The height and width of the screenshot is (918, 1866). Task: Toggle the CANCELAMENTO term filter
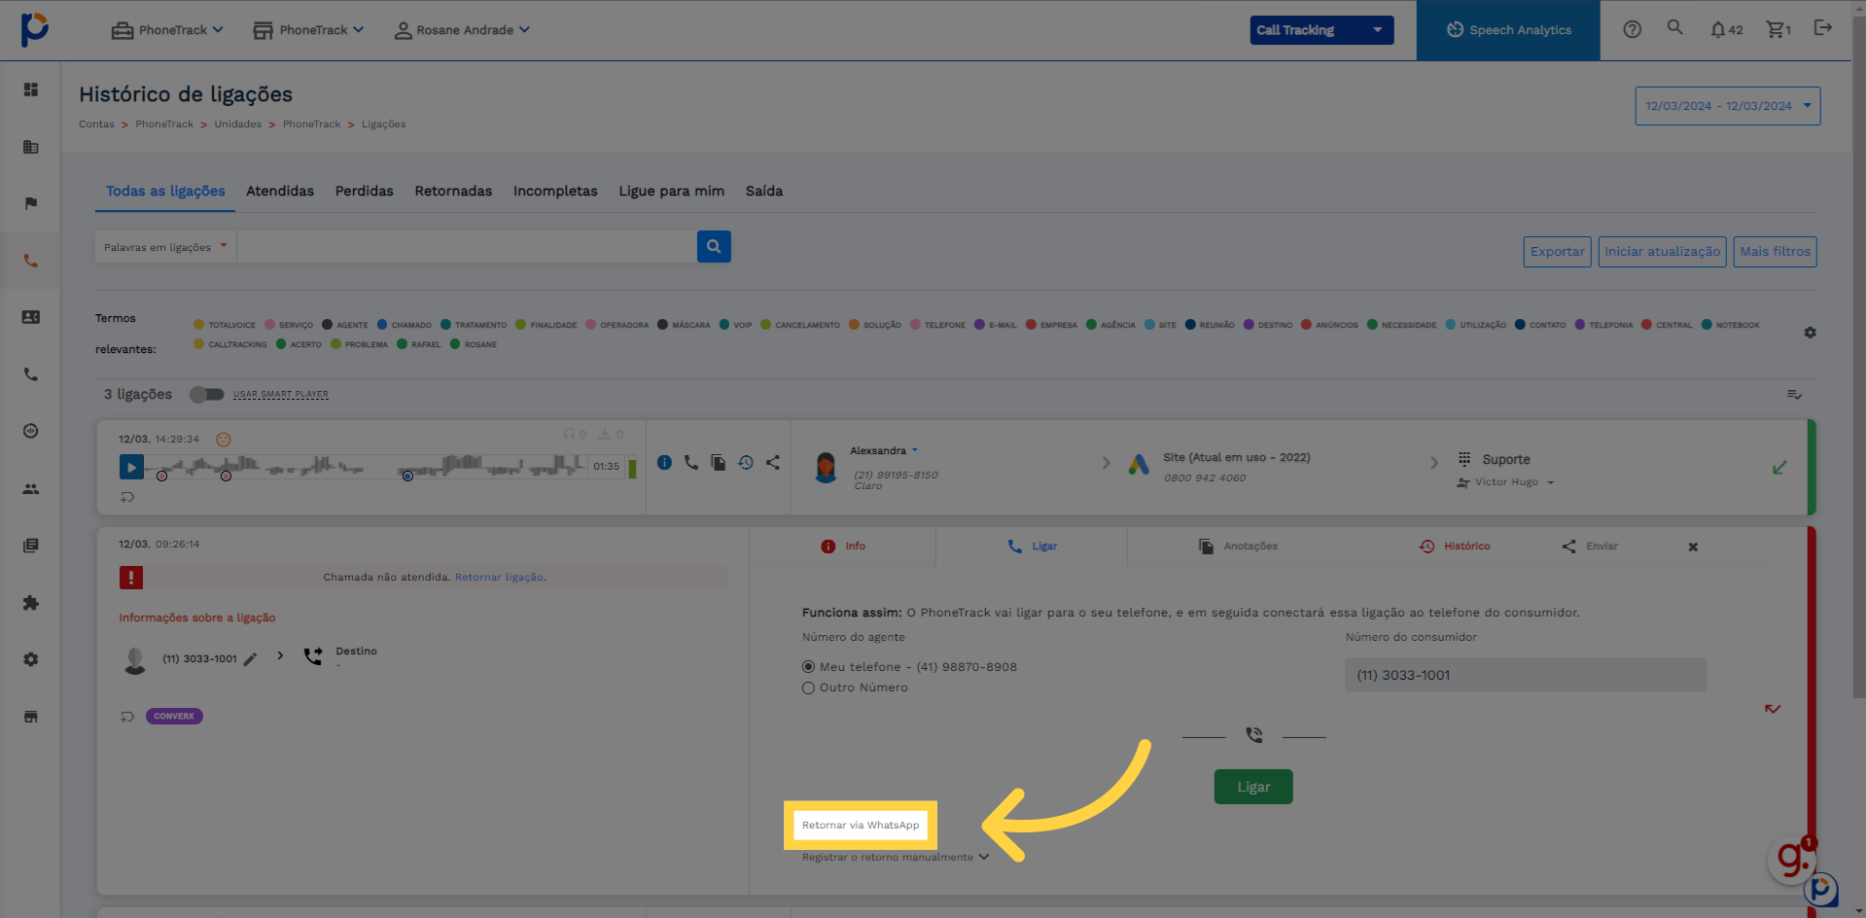[800, 325]
